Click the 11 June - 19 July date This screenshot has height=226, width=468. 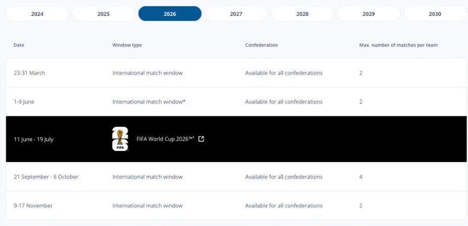click(33, 140)
